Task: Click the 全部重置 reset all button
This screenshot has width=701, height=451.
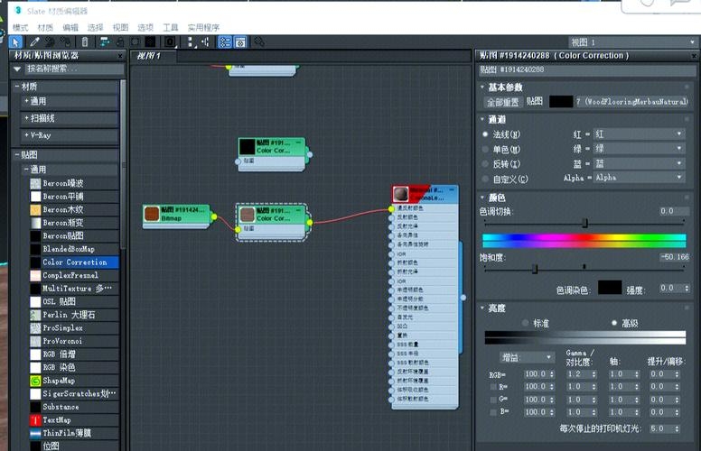Action: (503, 102)
